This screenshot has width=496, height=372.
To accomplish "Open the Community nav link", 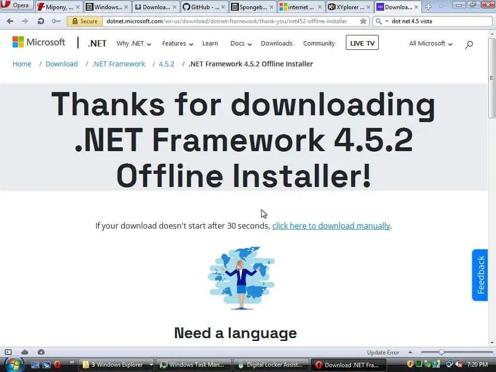I will tap(319, 43).
